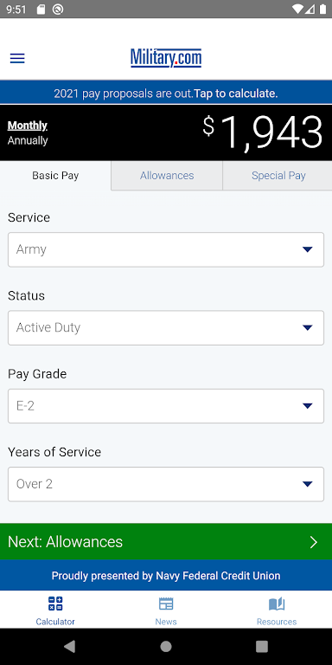Switch to the Special Pay tab
Viewport: 332px width, 665px height.
pyautogui.click(x=278, y=176)
